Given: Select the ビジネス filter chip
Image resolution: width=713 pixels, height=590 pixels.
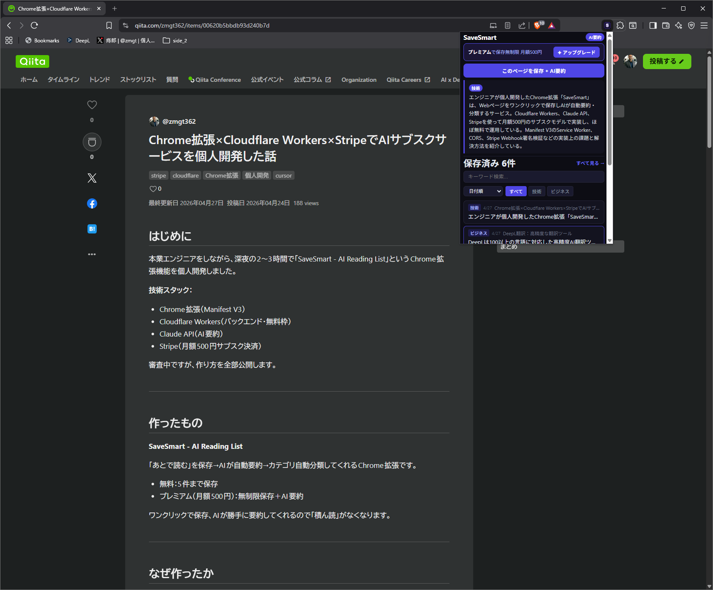Looking at the screenshot, I should tap(560, 191).
